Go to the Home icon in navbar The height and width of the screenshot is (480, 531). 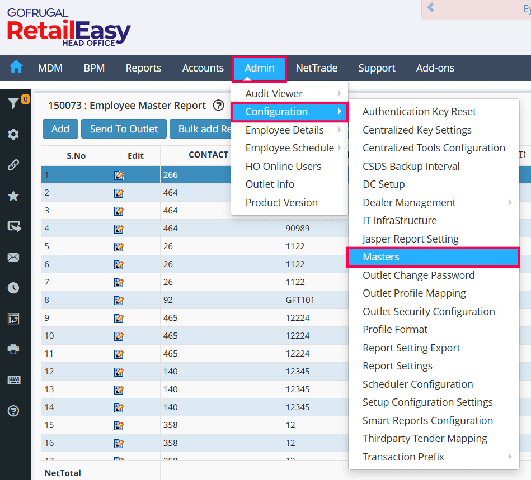(x=16, y=66)
